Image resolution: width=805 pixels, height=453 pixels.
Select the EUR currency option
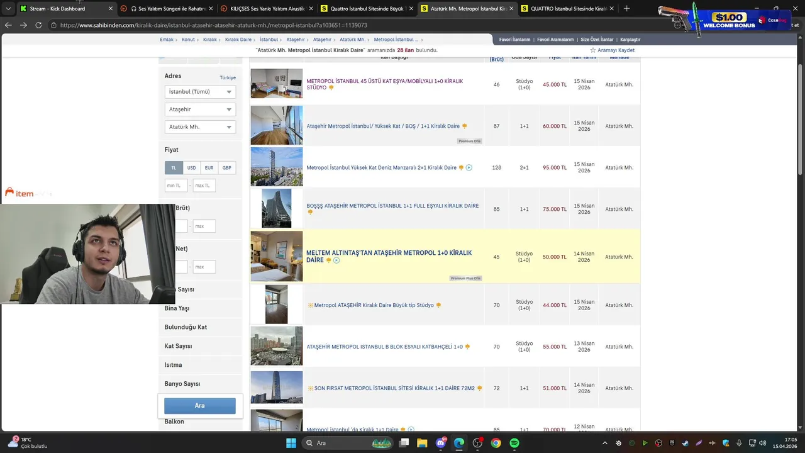coord(209,168)
